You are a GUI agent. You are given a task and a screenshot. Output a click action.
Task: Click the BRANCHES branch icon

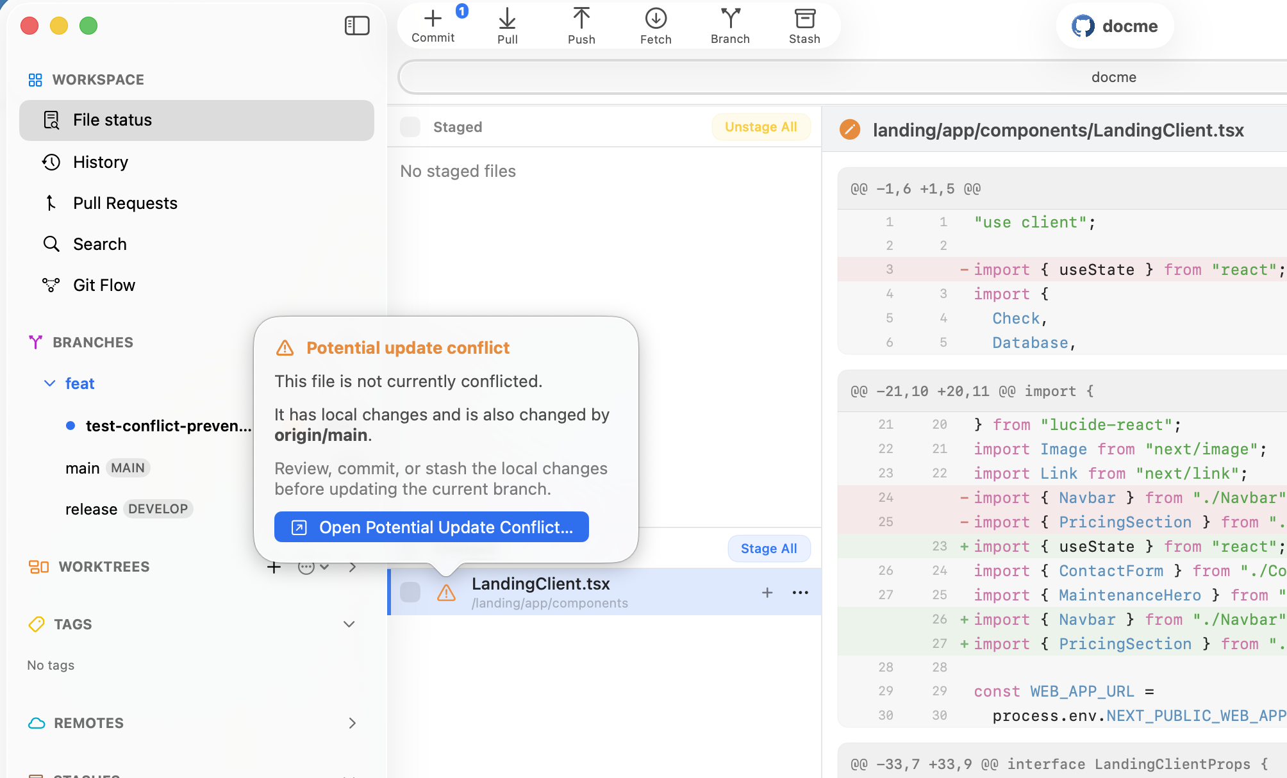(36, 342)
